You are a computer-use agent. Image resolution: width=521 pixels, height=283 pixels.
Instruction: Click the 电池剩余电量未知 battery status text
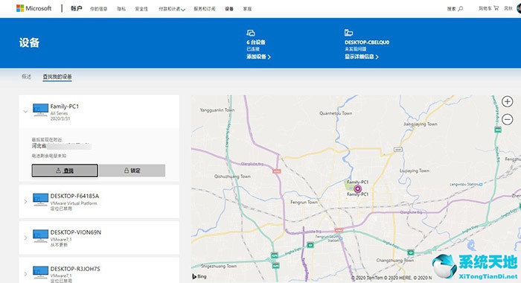(49, 156)
